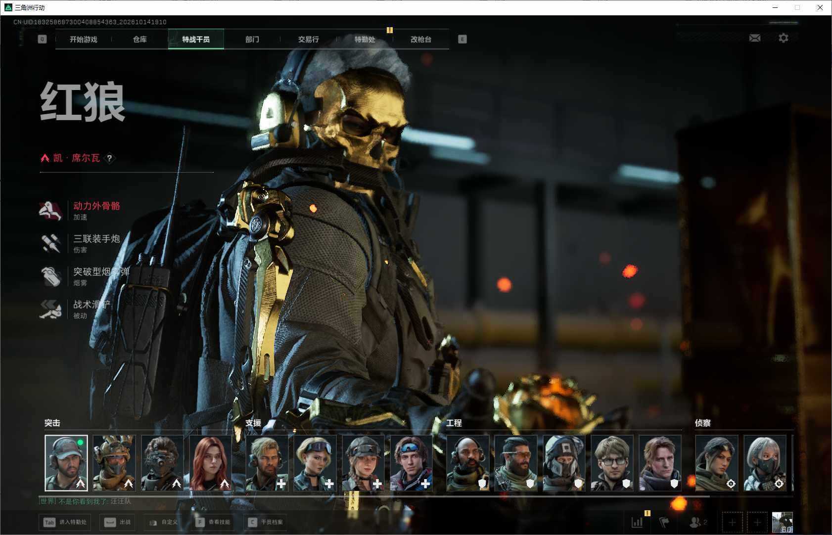Select the 工程 operator wearing glasses
Viewport: 832px width, 535px height.
[612, 463]
